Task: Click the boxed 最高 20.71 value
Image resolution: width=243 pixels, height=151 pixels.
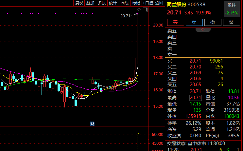Action: click(x=195, y=97)
